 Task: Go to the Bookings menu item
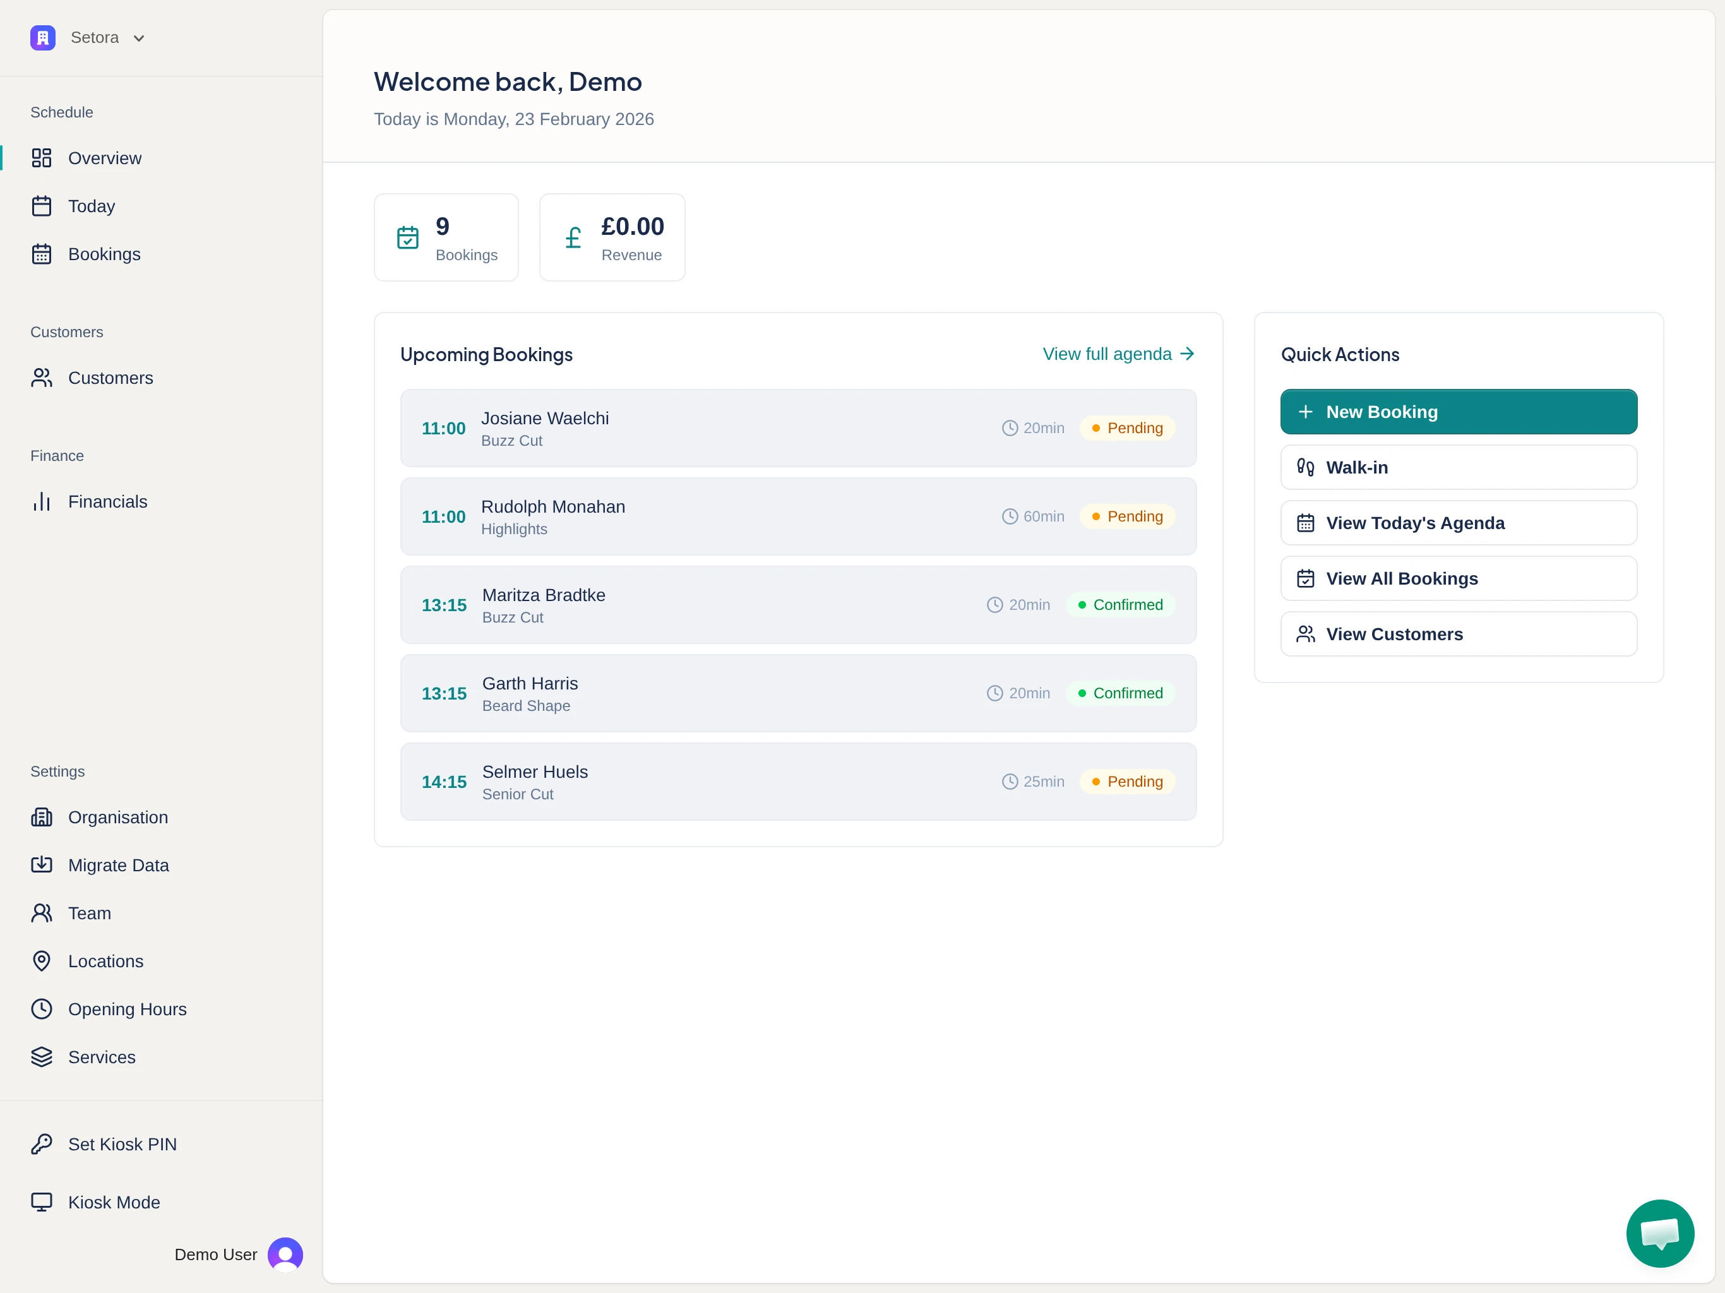click(104, 254)
